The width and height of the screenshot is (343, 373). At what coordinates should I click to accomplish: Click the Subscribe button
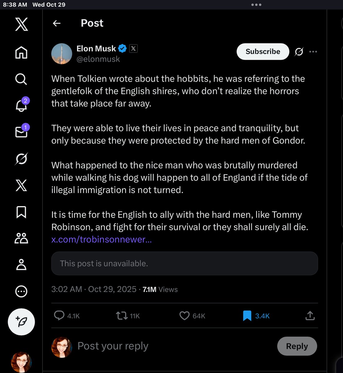(x=263, y=52)
